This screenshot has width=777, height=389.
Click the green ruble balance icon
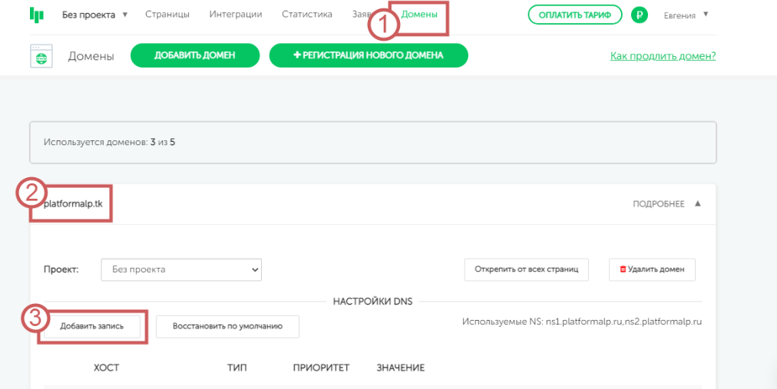click(x=639, y=15)
